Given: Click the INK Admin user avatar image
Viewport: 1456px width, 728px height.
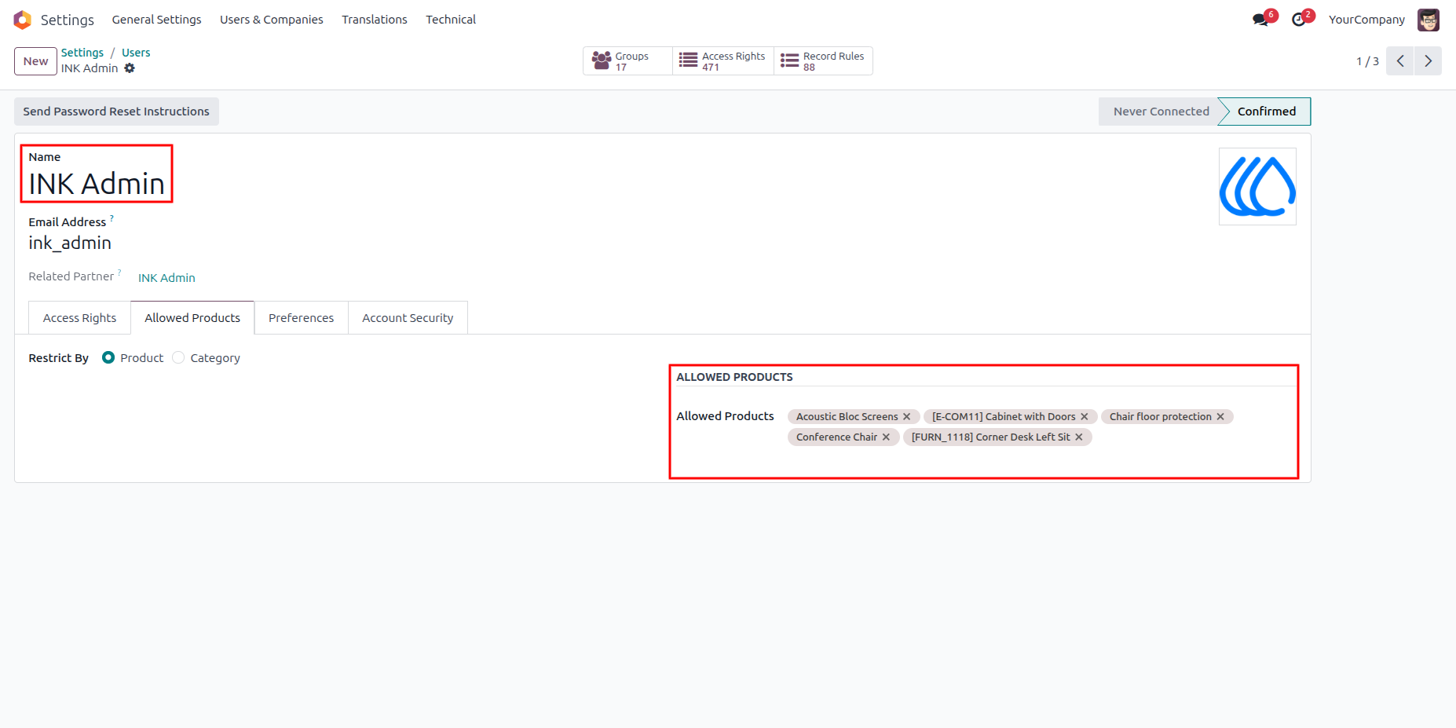Looking at the screenshot, I should [x=1257, y=187].
